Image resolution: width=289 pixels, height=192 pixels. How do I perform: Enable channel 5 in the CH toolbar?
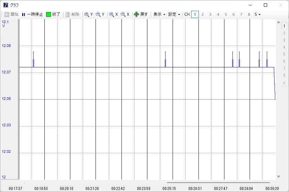point(226,14)
